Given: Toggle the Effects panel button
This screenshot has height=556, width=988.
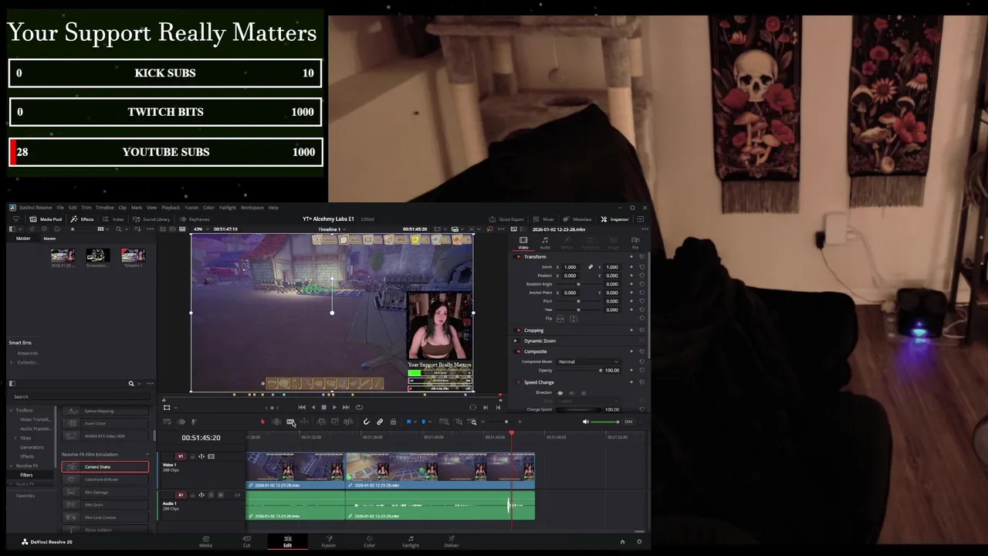Looking at the screenshot, I should [x=83, y=219].
